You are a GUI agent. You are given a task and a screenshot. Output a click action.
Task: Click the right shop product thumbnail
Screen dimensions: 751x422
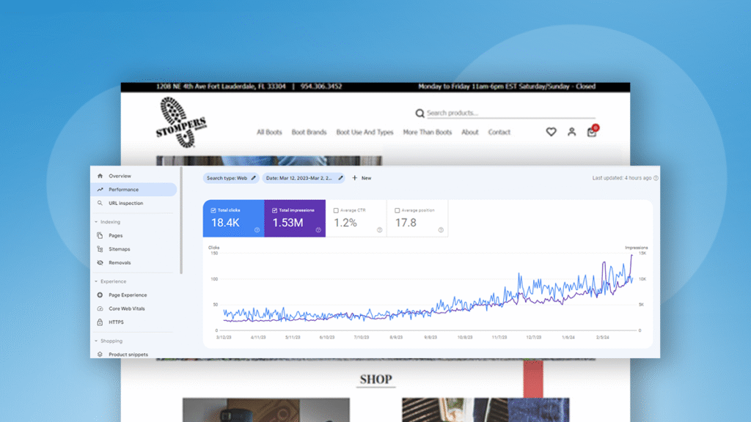tap(486, 410)
